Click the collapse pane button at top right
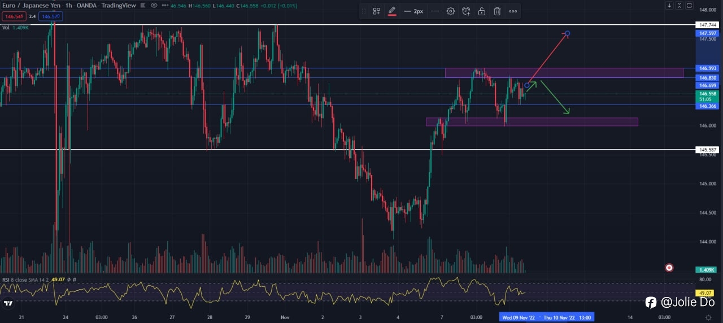Viewport: 723px width, 323px height. pos(680,5)
